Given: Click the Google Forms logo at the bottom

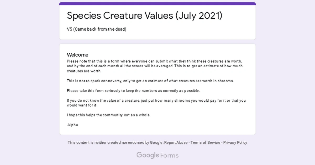Looking at the screenshot, I should coord(157,155).
